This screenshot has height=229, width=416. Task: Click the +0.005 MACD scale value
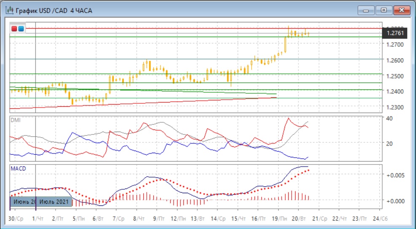(396, 175)
